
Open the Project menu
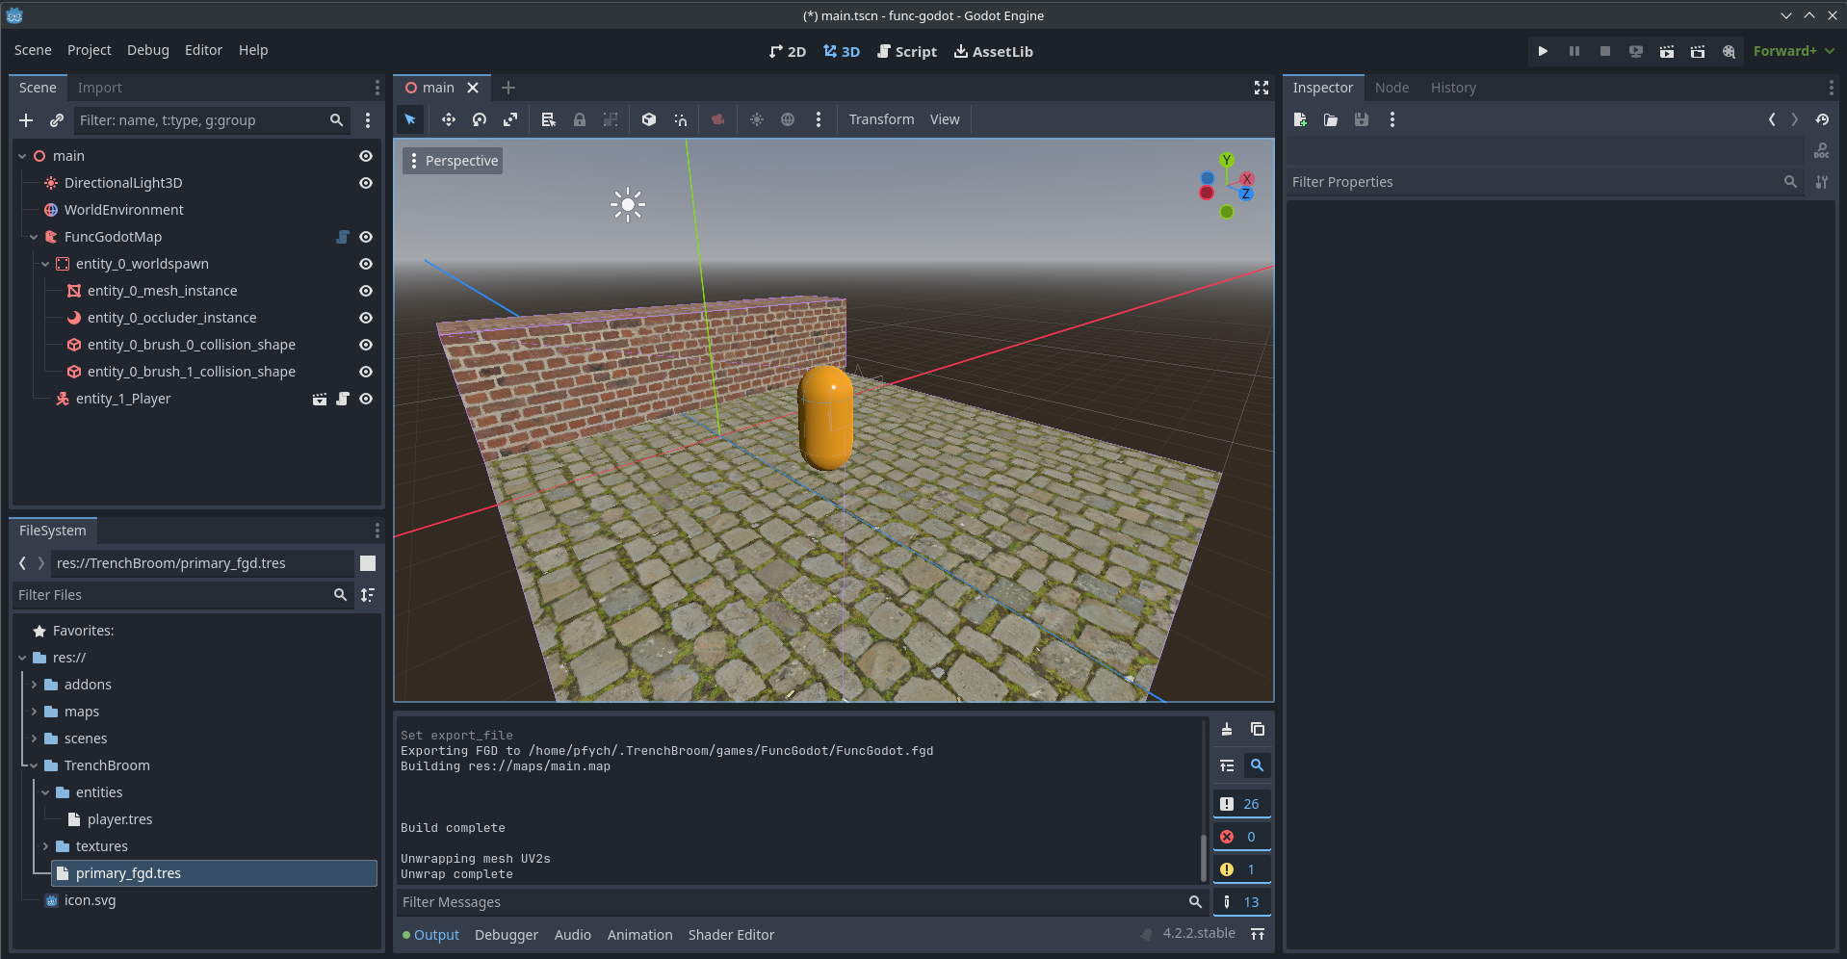coord(89,50)
